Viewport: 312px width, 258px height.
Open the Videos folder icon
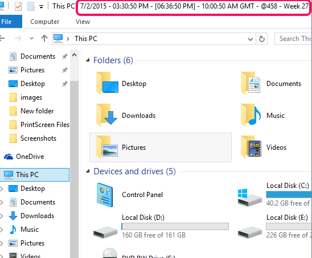click(x=251, y=147)
